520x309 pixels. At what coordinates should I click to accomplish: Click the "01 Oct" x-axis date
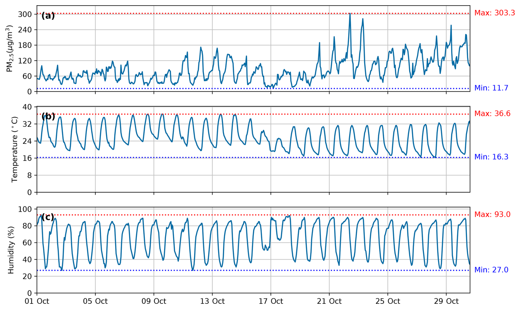[37, 301]
